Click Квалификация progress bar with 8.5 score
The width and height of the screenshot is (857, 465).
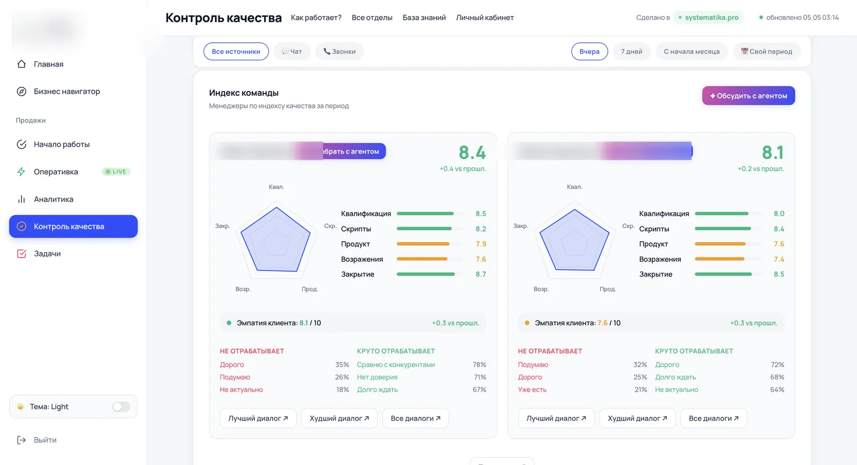[430, 214]
